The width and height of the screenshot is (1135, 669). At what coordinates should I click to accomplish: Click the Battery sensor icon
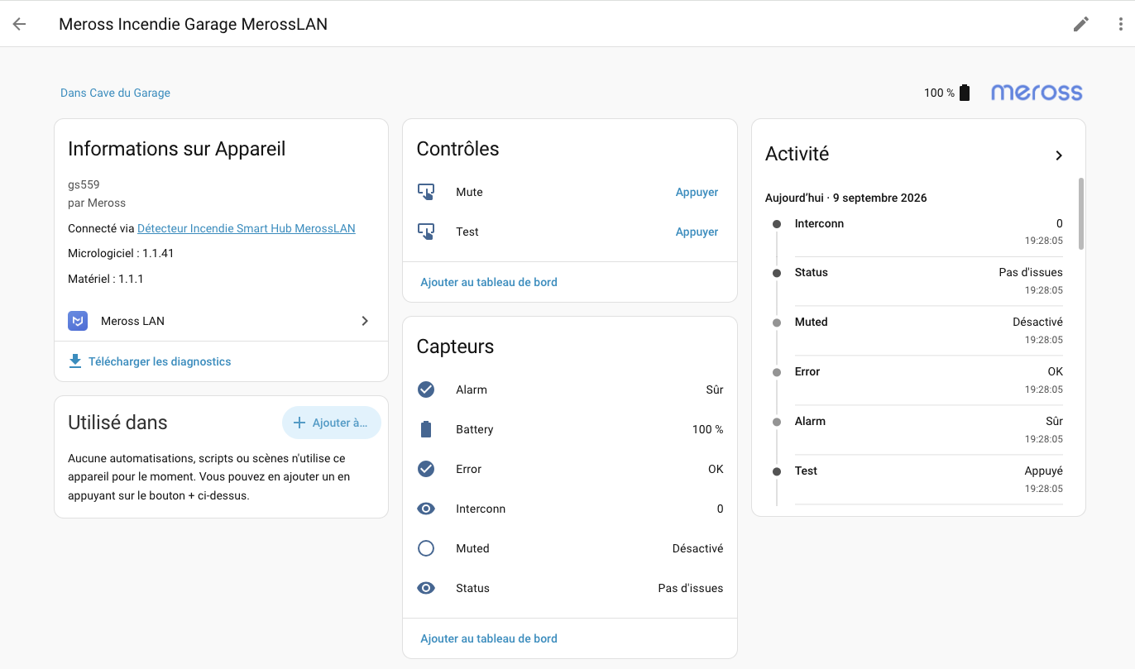426,429
